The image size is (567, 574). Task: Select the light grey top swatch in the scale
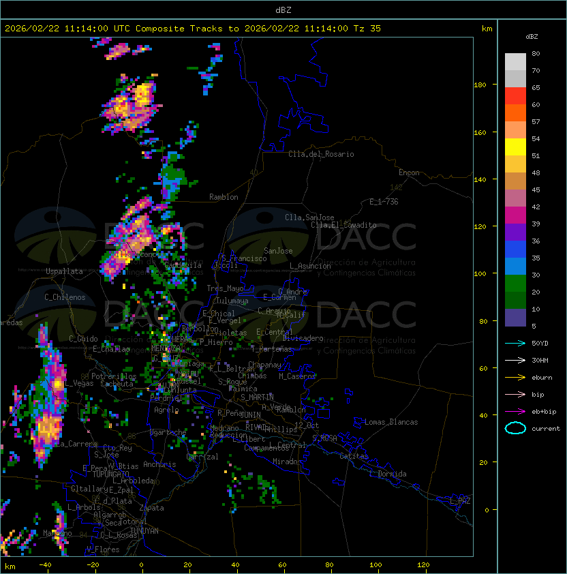515,62
